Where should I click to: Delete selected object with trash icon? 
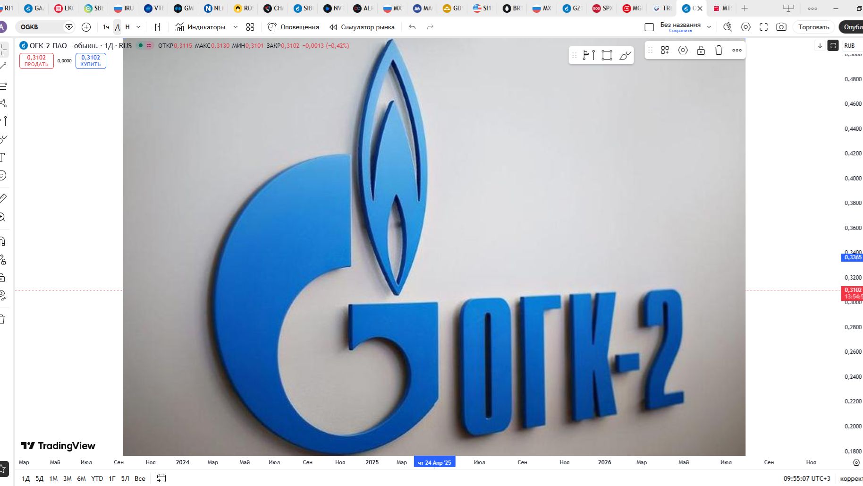pos(719,50)
